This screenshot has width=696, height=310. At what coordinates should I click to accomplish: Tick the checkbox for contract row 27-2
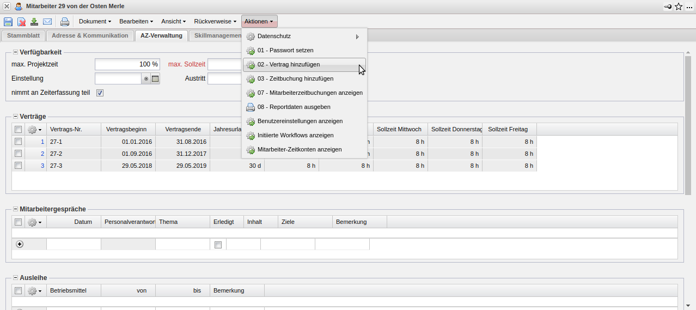pyautogui.click(x=19, y=154)
